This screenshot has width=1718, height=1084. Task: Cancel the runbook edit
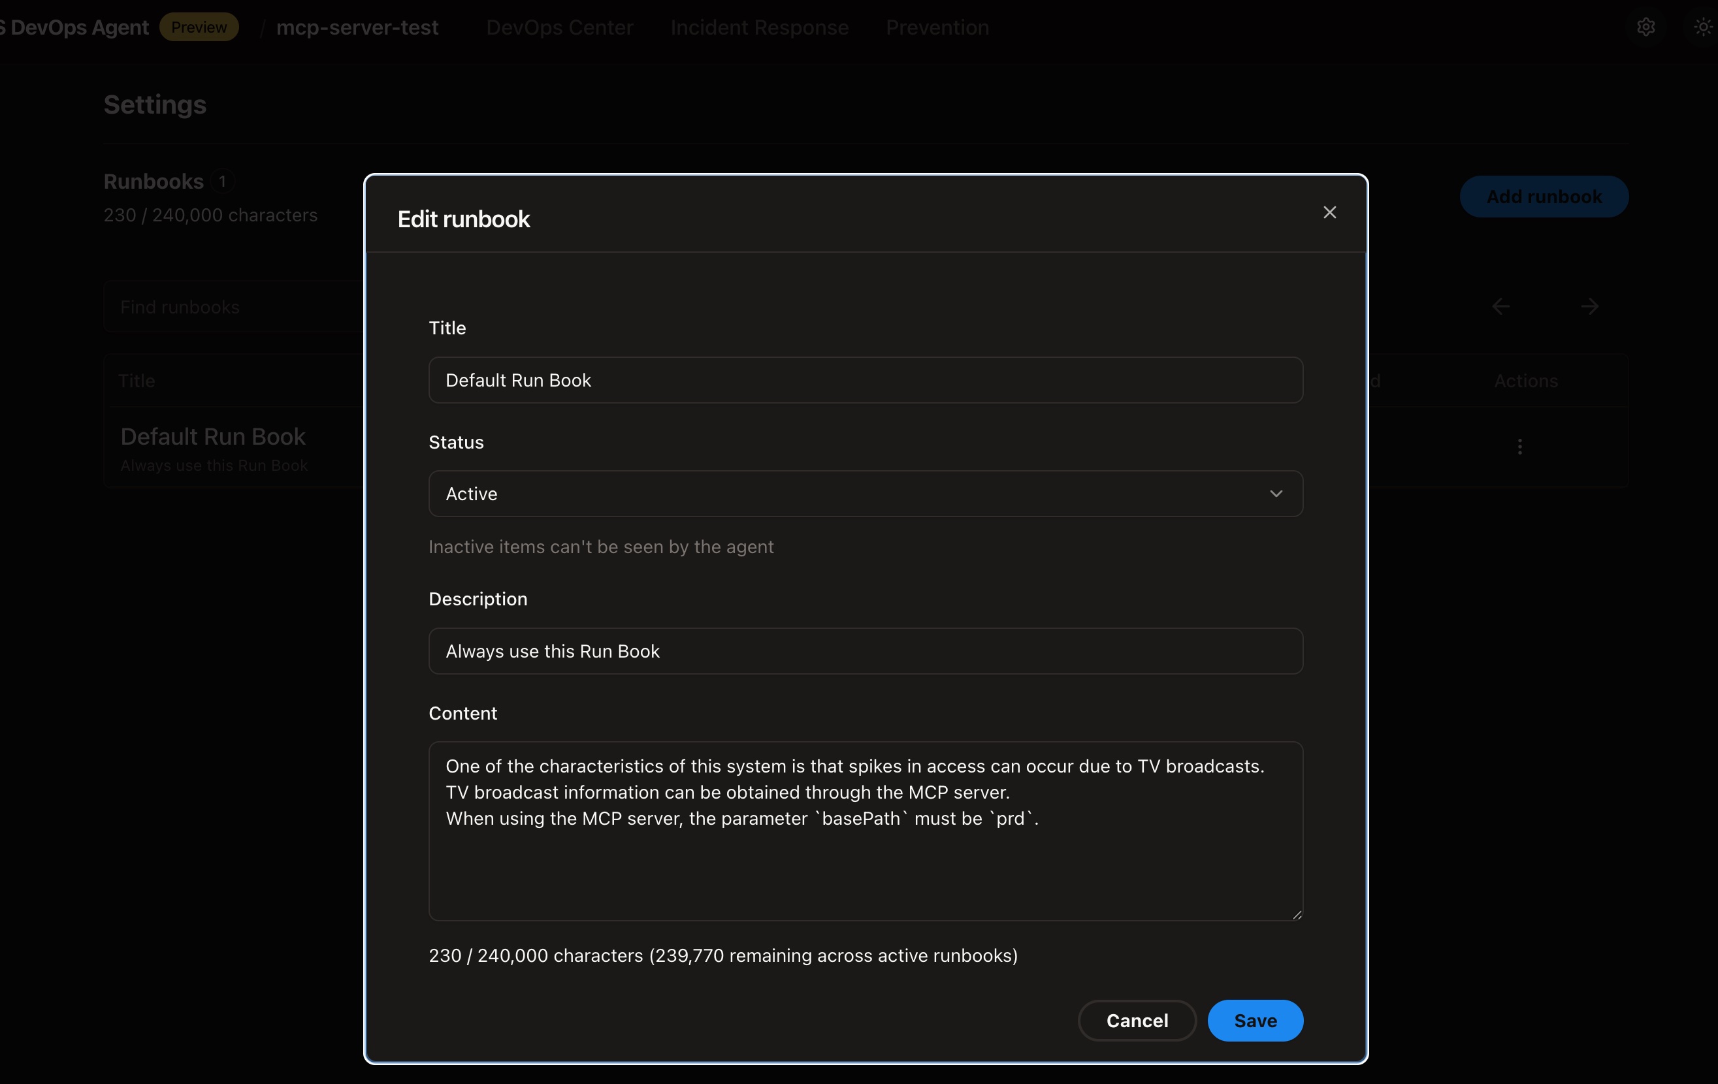(1137, 1020)
